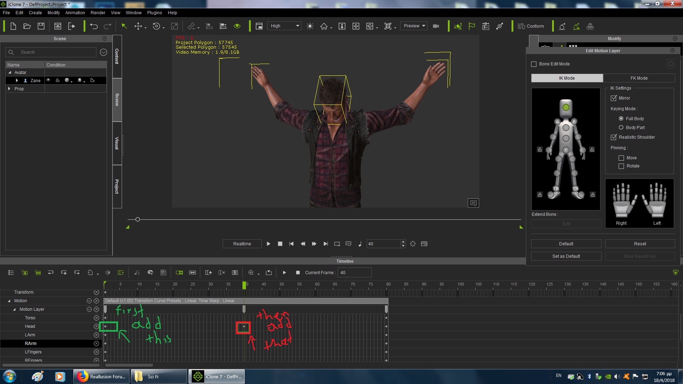This screenshot has width=683, height=384.
Task: Activate the Rotate object tool
Action: point(156,26)
